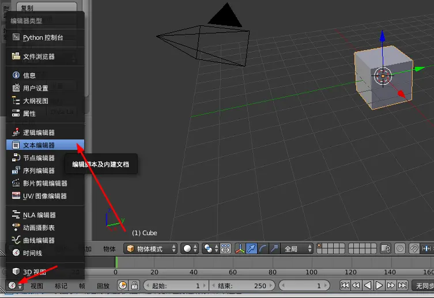
Task: Jump to previous keyframe
Action: [x=356, y=285]
